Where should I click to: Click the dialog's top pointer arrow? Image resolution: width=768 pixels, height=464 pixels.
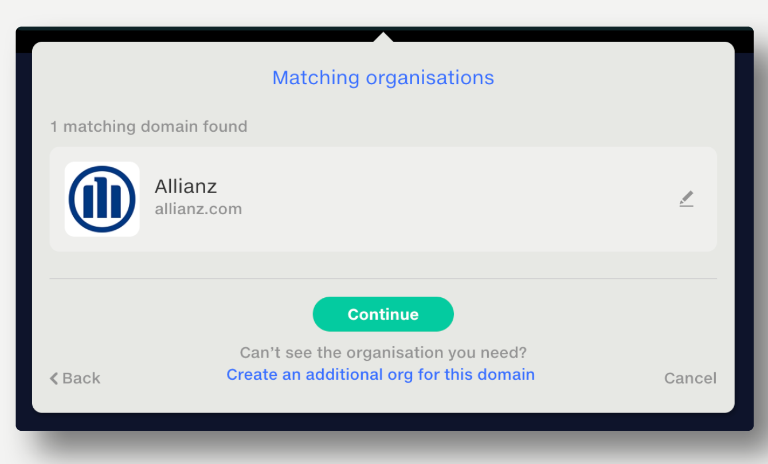pyautogui.click(x=383, y=36)
